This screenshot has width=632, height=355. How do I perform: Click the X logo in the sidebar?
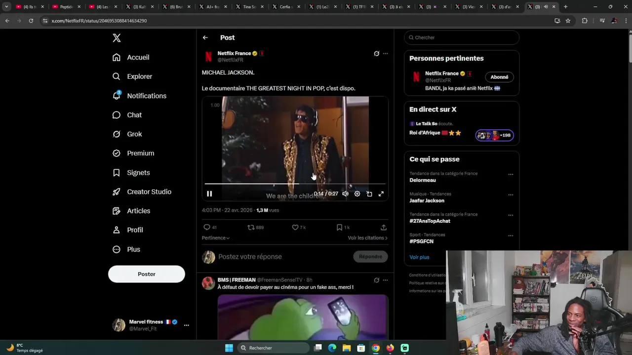(117, 38)
